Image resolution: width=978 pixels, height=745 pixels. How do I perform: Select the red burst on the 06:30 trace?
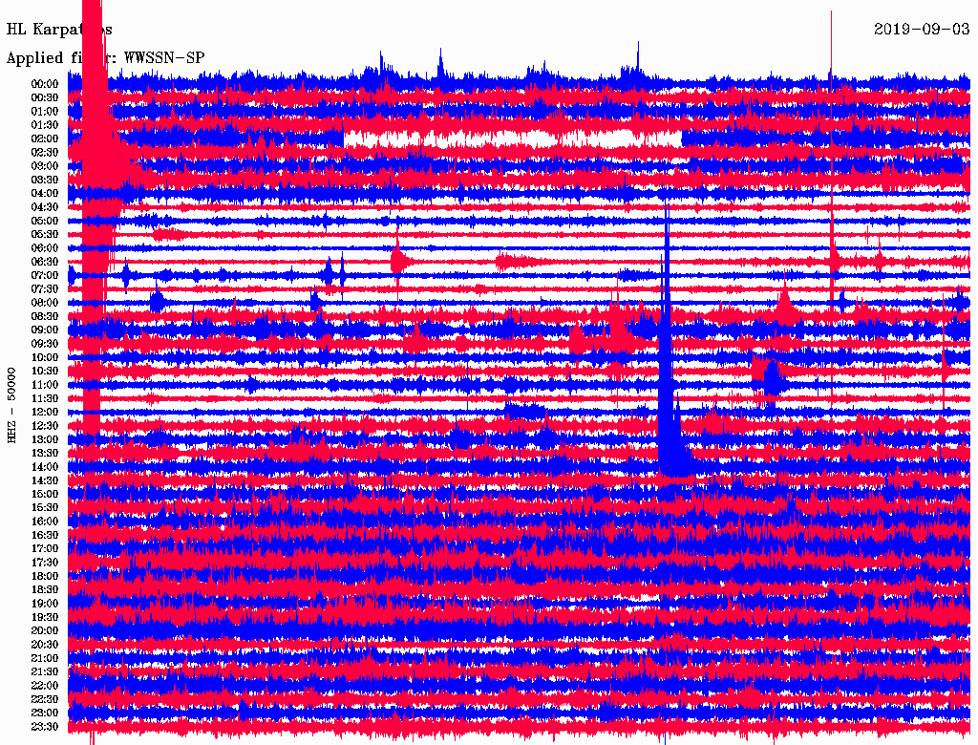398,260
